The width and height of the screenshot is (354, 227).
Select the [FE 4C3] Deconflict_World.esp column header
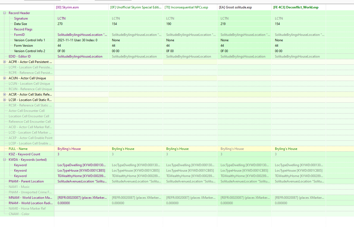pyautogui.click(x=299, y=7)
